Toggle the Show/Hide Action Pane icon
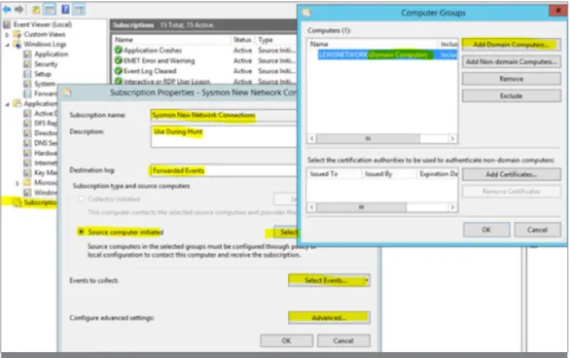The height and width of the screenshot is (358, 570). coord(79,10)
